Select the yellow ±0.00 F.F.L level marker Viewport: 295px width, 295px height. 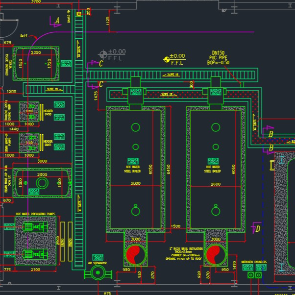(167, 59)
